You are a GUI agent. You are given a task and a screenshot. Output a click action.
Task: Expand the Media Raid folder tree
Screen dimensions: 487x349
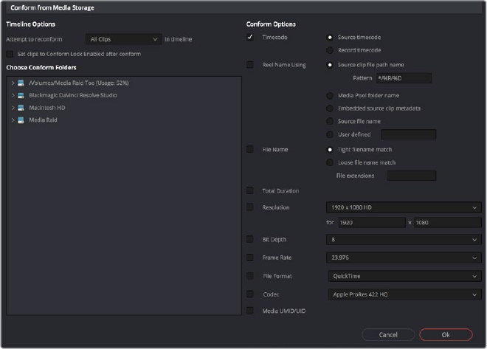[x=13, y=120]
